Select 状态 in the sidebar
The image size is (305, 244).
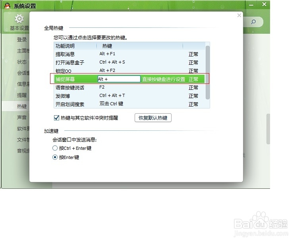[21, 62]
